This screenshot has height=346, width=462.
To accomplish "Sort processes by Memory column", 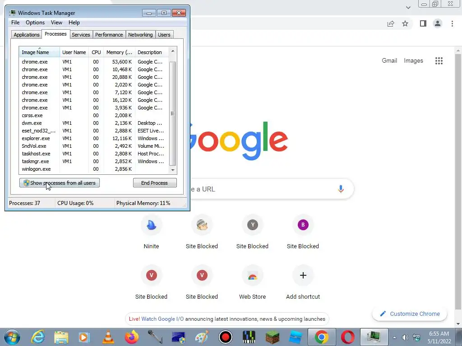I will click(x=119, y=52).
